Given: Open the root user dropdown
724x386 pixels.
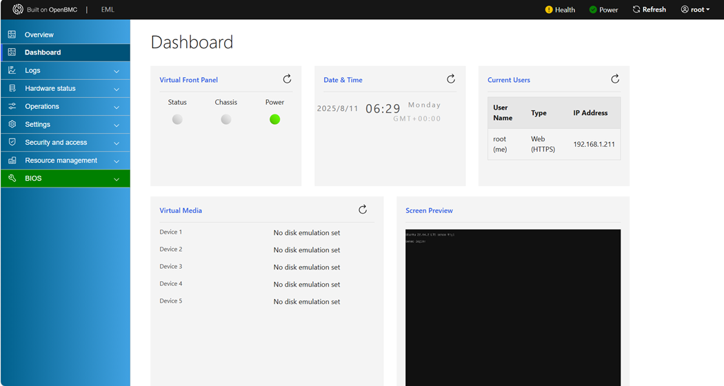Looking at the screenshot, I should pos(695,10).
